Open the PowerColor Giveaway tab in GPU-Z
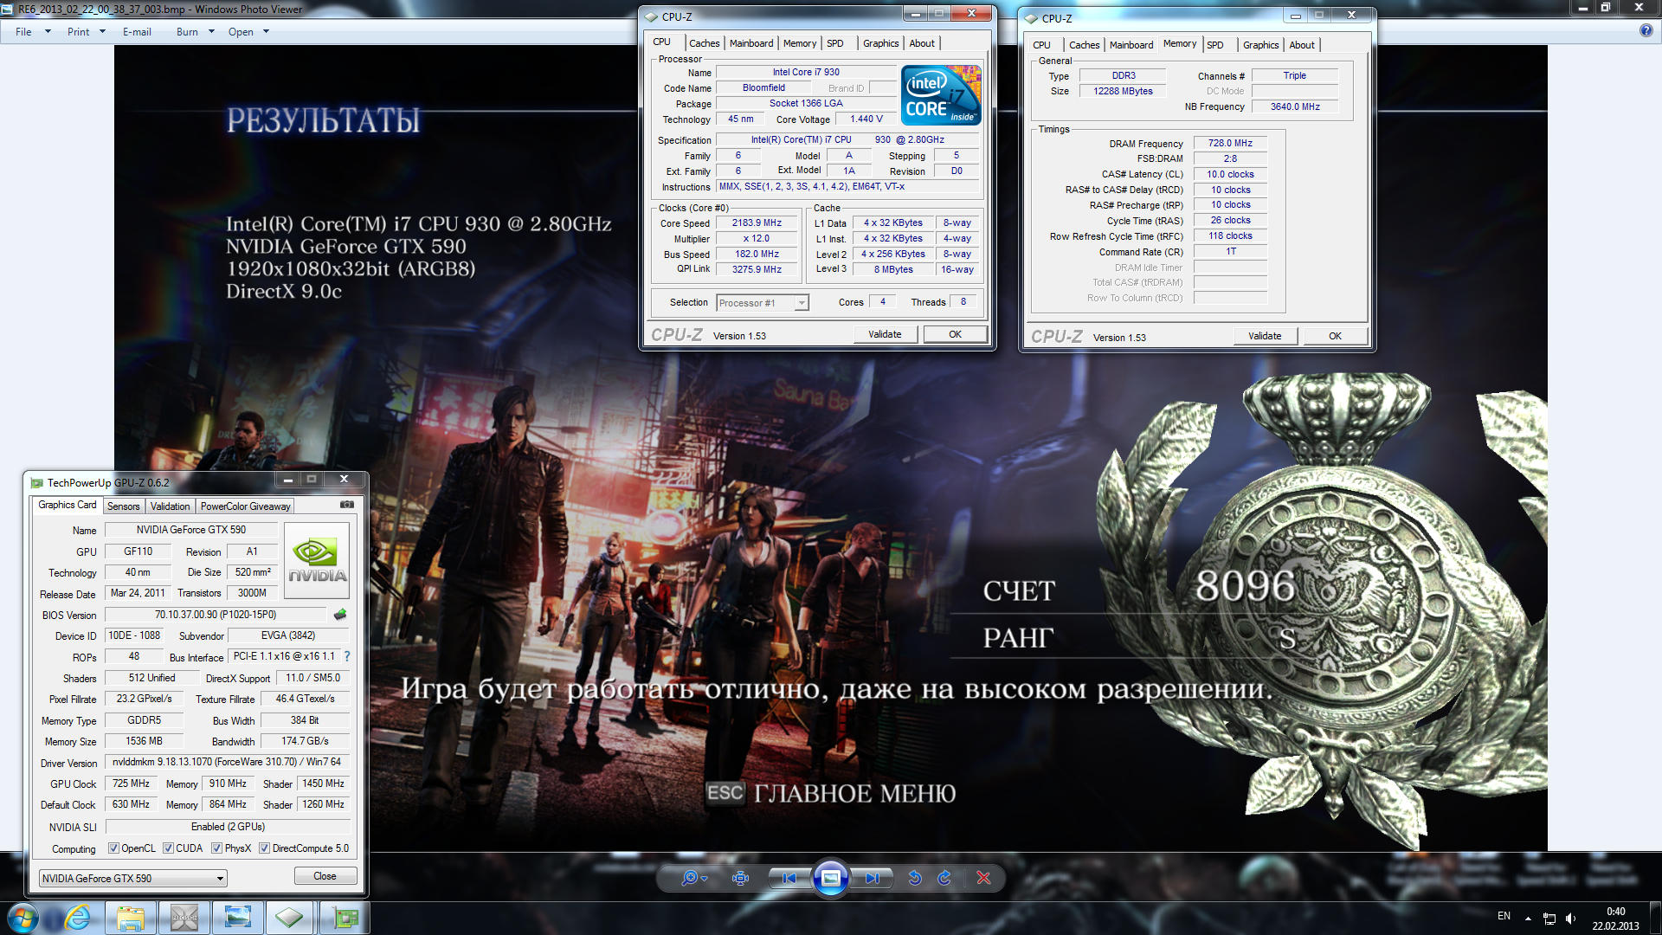This screenshot has width=1662, height=935. tap(245, 506)
